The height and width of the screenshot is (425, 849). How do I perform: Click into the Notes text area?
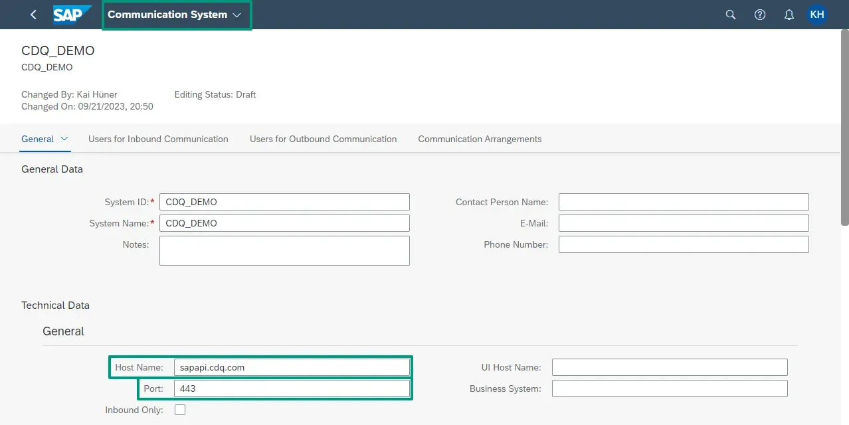click(284, 250)
